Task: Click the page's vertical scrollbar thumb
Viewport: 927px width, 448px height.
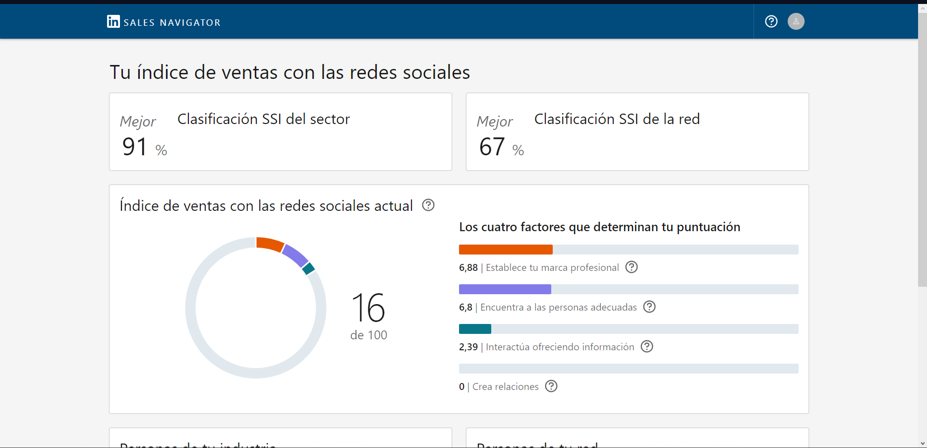Action: pyautogui.click(x=923, y=150)
